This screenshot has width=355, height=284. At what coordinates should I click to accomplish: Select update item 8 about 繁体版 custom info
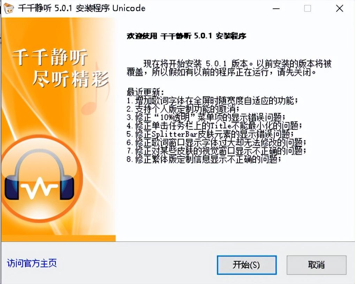[204, 159]
